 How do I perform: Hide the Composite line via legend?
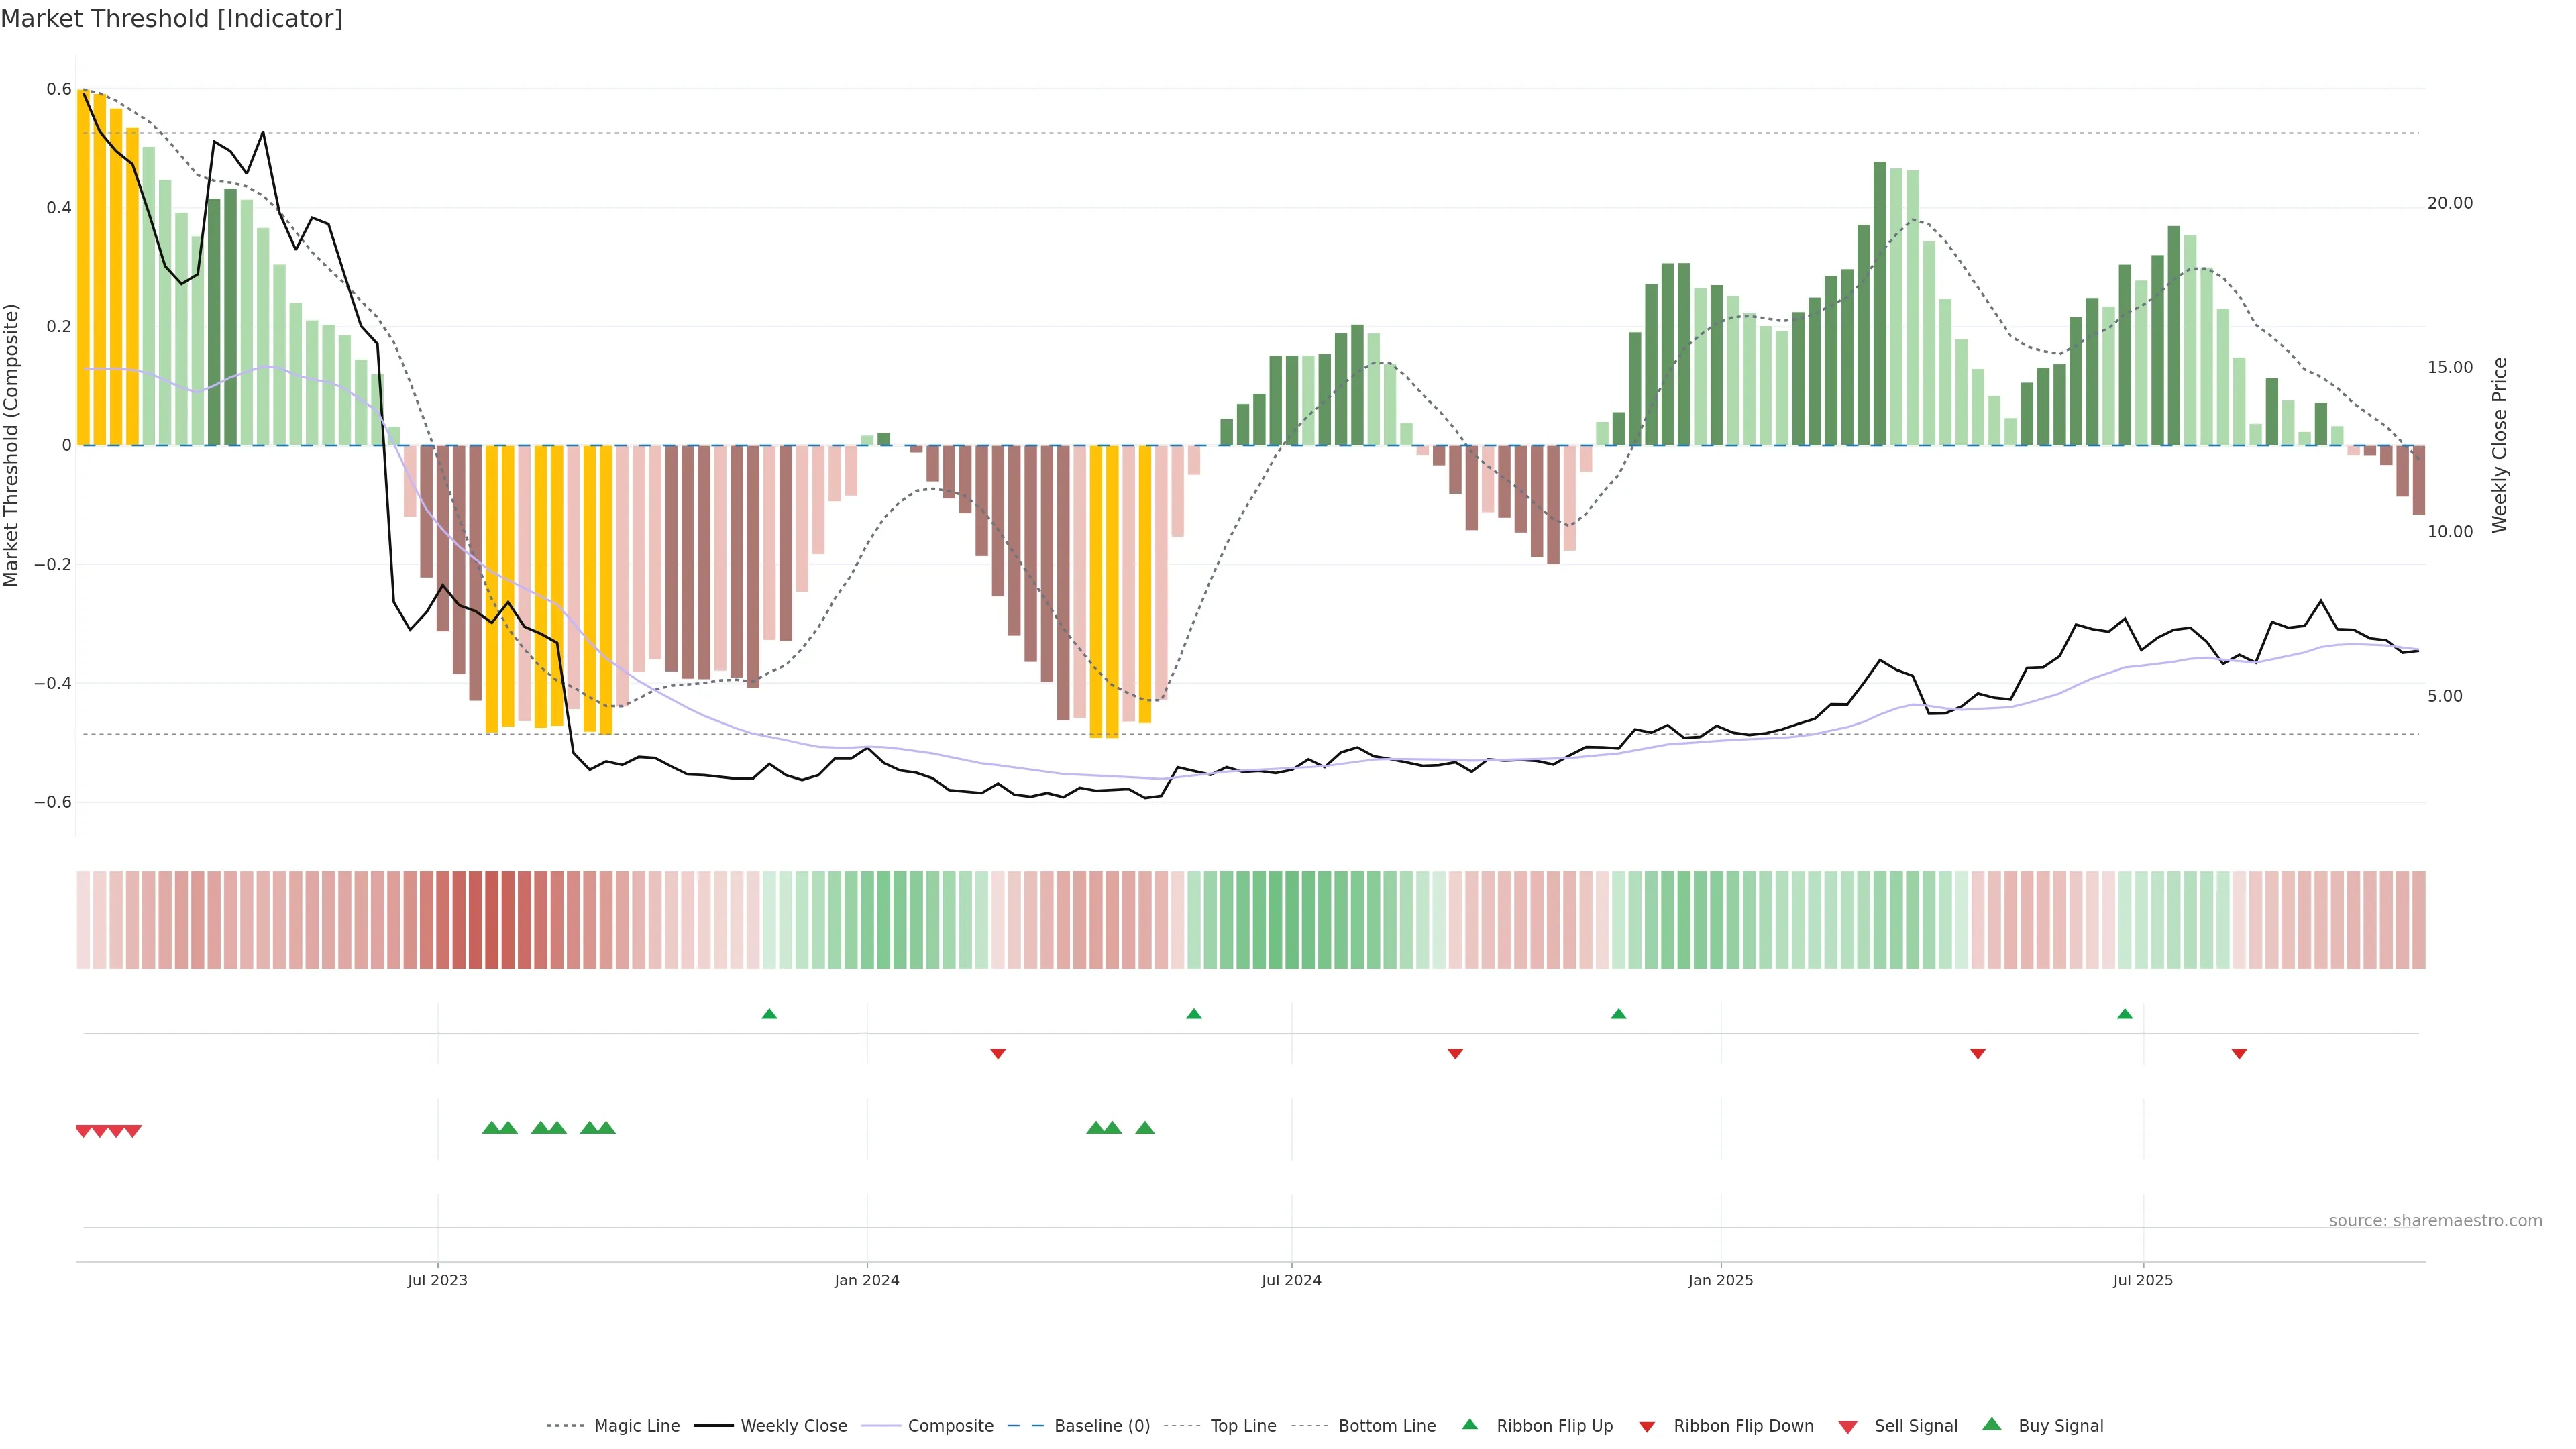click(950, 1426)
